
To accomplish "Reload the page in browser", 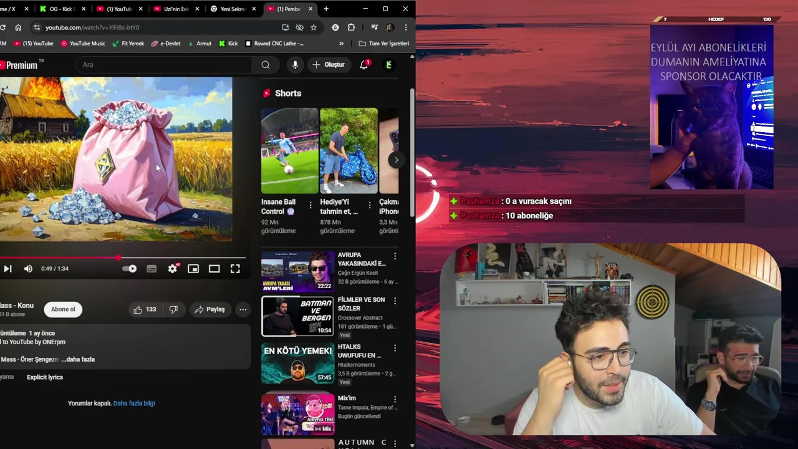I will 3,27.
